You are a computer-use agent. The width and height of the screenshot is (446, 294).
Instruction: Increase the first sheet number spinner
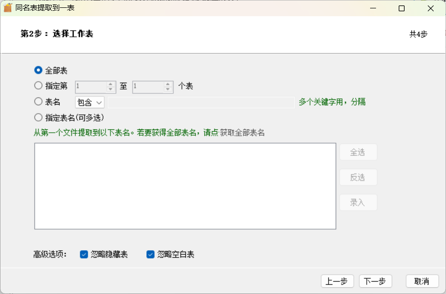click(x=111, y=84)
